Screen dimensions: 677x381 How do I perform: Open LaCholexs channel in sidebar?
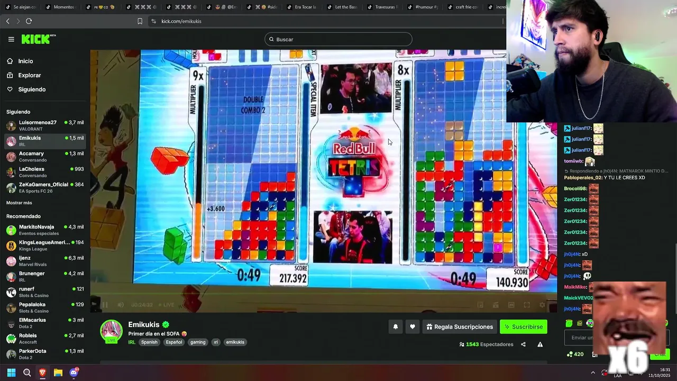click(x=45, y=172)
